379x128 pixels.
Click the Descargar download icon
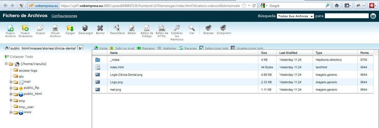coord(85,28)
